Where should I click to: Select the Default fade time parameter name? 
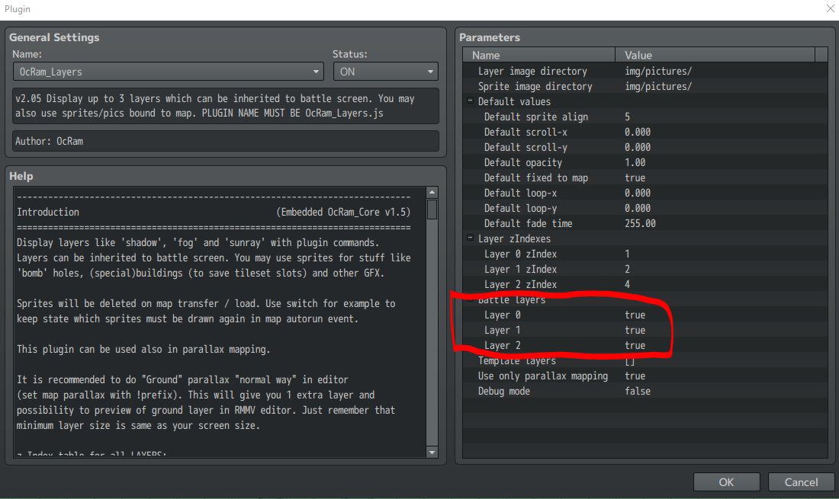528,223
